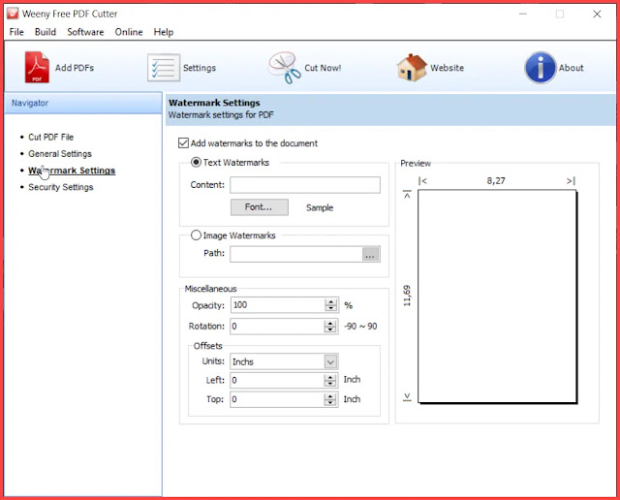Select the Text Watermarks radio button

[x=196, y=162]
